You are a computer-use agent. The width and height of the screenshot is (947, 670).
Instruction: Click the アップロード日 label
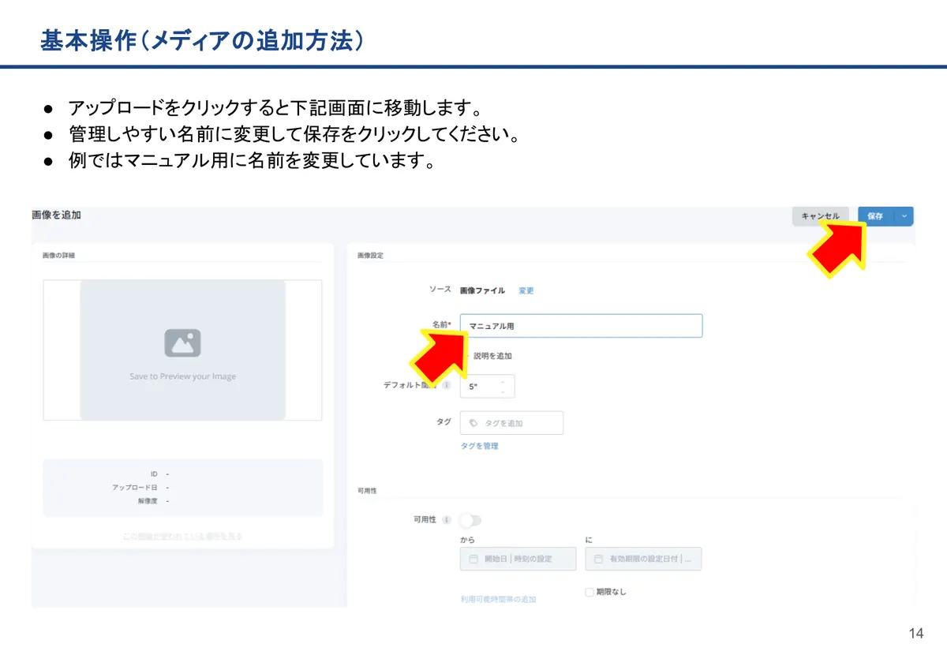pos(134,487)
